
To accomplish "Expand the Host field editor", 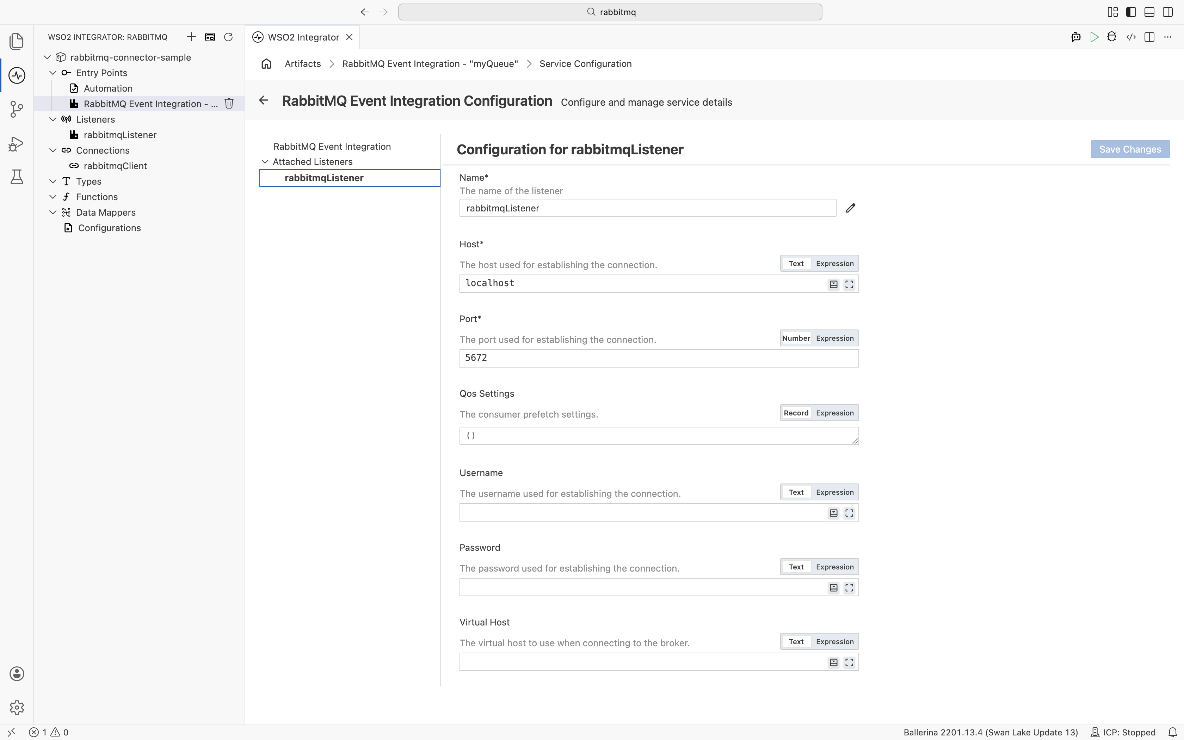I will 849,284.
